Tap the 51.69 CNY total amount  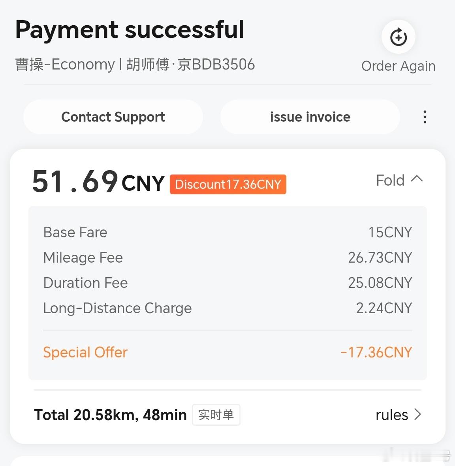pos(98,182)
